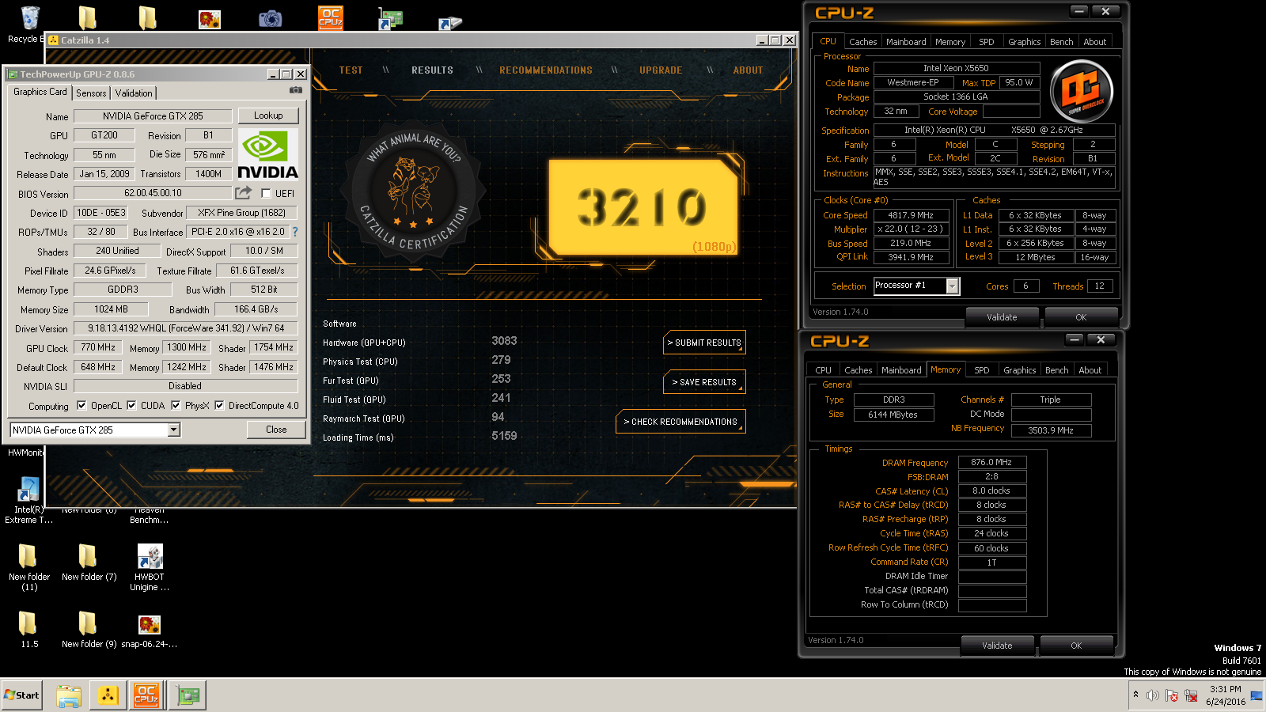
Task: Click Validate in the upper CPU-Z window
Action: click(1002, 317)
